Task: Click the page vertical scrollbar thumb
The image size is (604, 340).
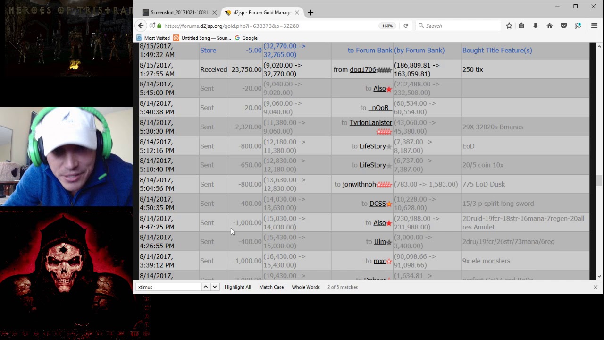Action: click(x=599, y=180)
